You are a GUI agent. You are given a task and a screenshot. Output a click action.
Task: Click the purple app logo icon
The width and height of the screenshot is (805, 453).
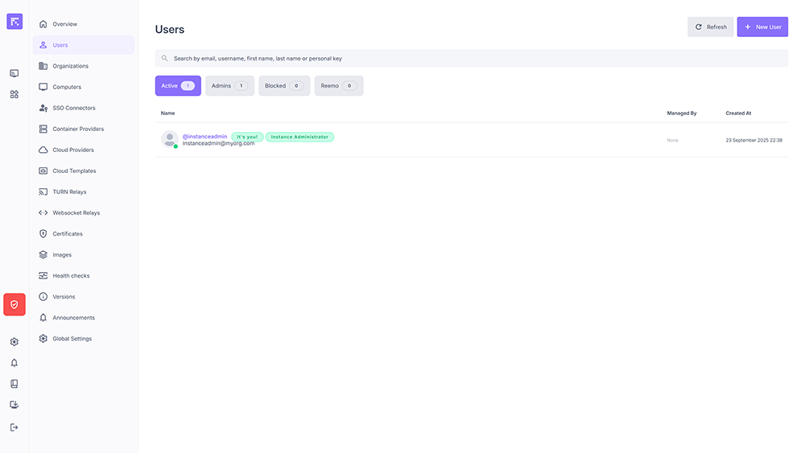click(14, 22)
